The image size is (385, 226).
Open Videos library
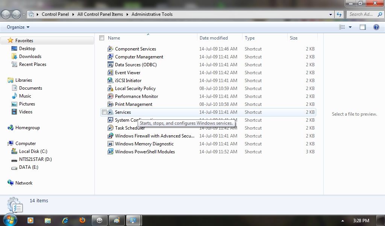click(26, 111)
